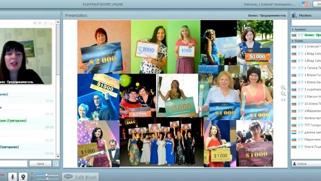Screen dimensions: 321x181
Task: Zoom in on the presentation with magnifier plus
Action: (x=283, y=87)
